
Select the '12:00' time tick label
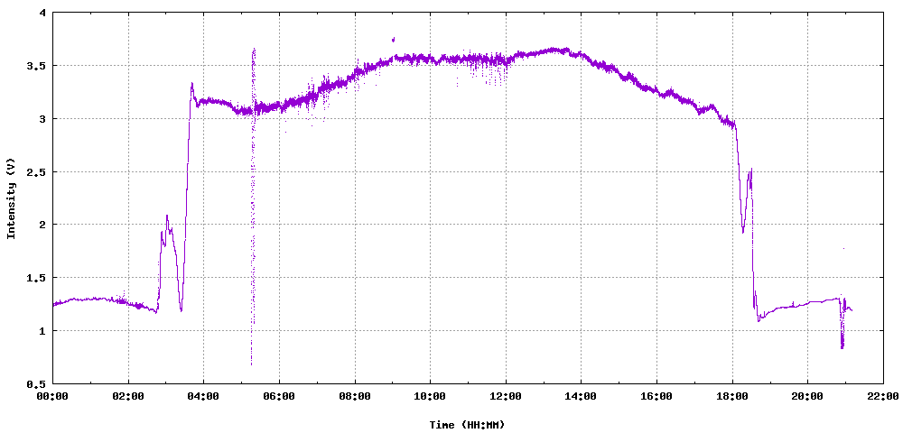tap(506, 396)
